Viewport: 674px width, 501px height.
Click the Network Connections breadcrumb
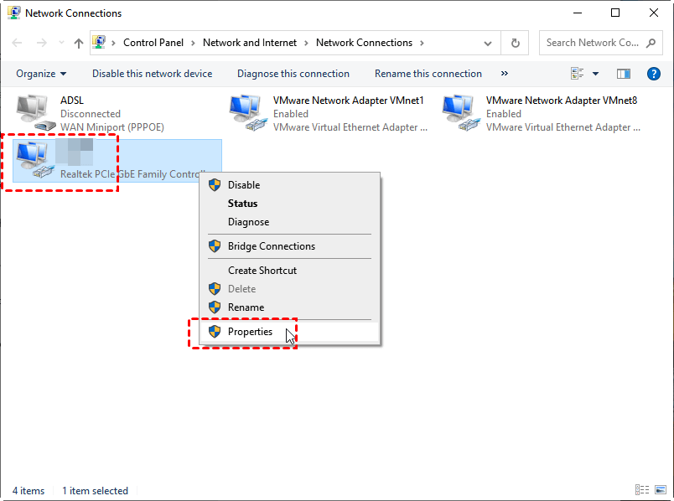(x=364, y=43)
